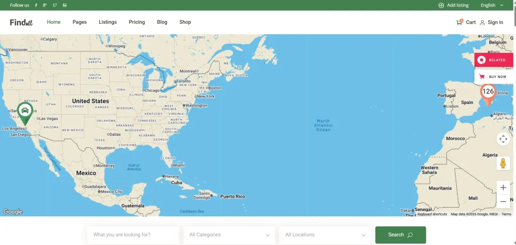Open the Pages menu
The width and height of the screenshot is (516, 245).
(80, 22)
